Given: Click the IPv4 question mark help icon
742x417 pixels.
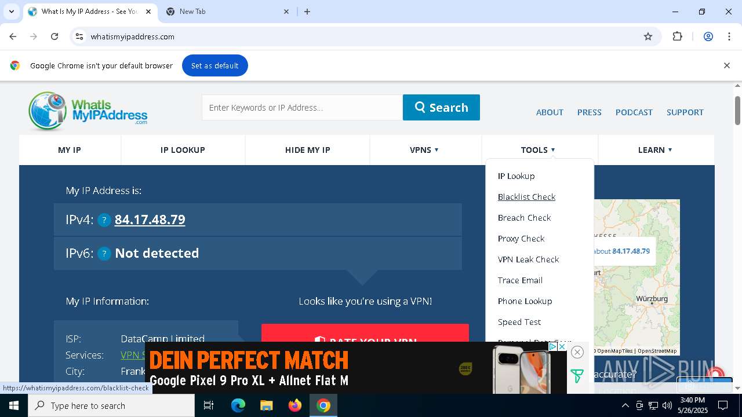Looking at the screenshot, I should click(104, 220).
